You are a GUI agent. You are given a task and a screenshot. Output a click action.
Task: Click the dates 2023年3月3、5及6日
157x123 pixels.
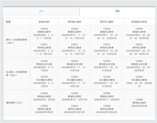pyautogui.click(x=44, y=100)
